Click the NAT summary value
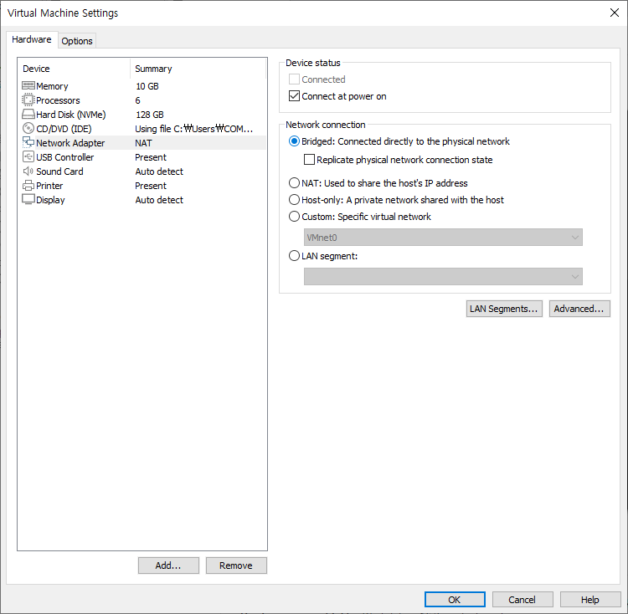 pyautogui.click(x=143, y=143)
